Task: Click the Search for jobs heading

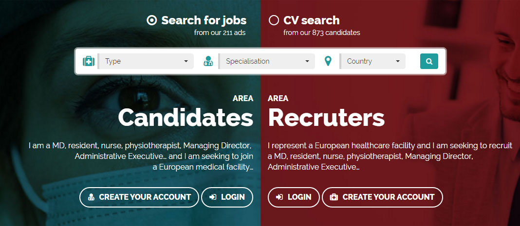Action: (204, 20)
